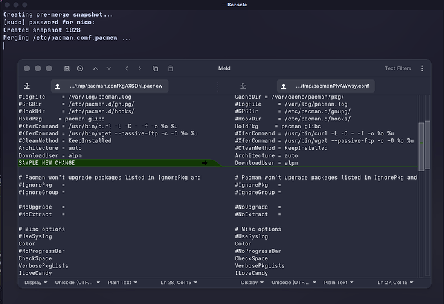The width and height of the screenshot is (444, 304).
Task: Open right pane Ln 27, Col 15 popover
Action: [x=395, y=283]
